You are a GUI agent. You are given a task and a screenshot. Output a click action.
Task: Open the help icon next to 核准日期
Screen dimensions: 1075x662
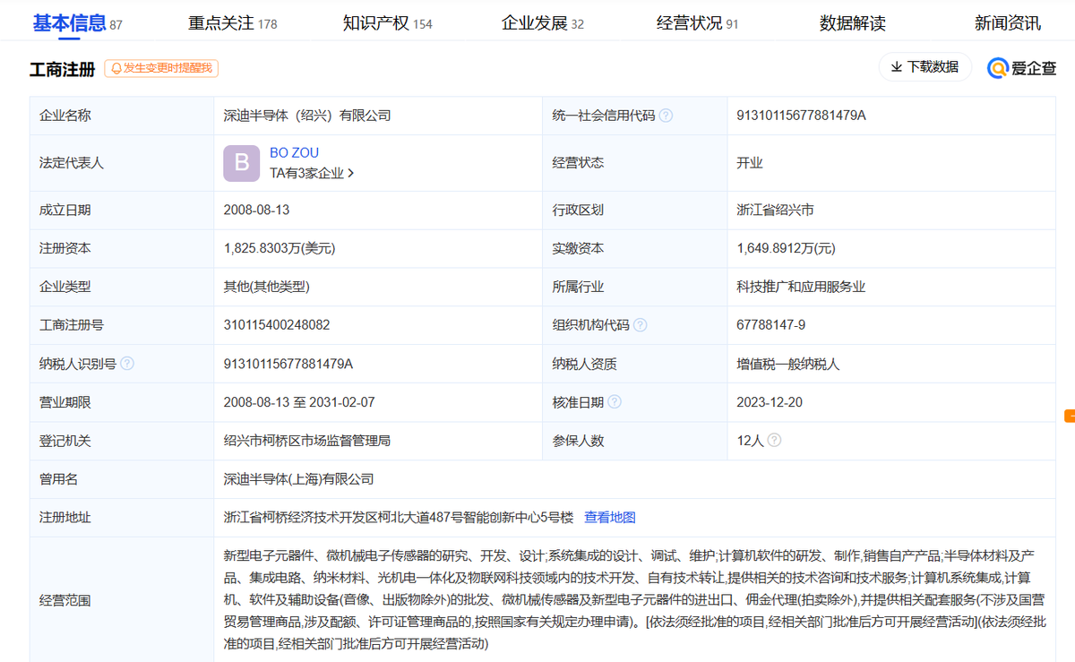[615, 401]
